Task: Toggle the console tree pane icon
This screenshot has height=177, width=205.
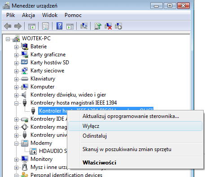Action: [x=32, y=26]
